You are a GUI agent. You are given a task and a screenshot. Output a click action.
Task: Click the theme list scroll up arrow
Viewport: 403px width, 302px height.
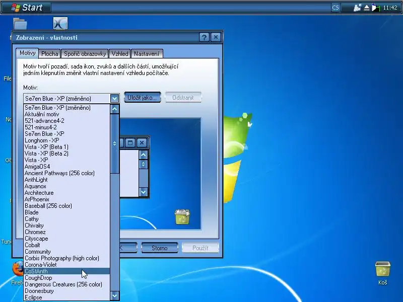(114, 109)
